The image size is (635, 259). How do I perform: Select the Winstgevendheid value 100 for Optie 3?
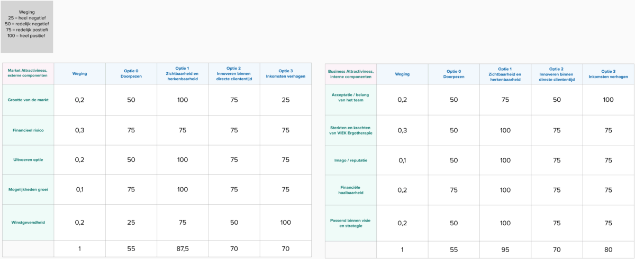[x=286, y=223]
